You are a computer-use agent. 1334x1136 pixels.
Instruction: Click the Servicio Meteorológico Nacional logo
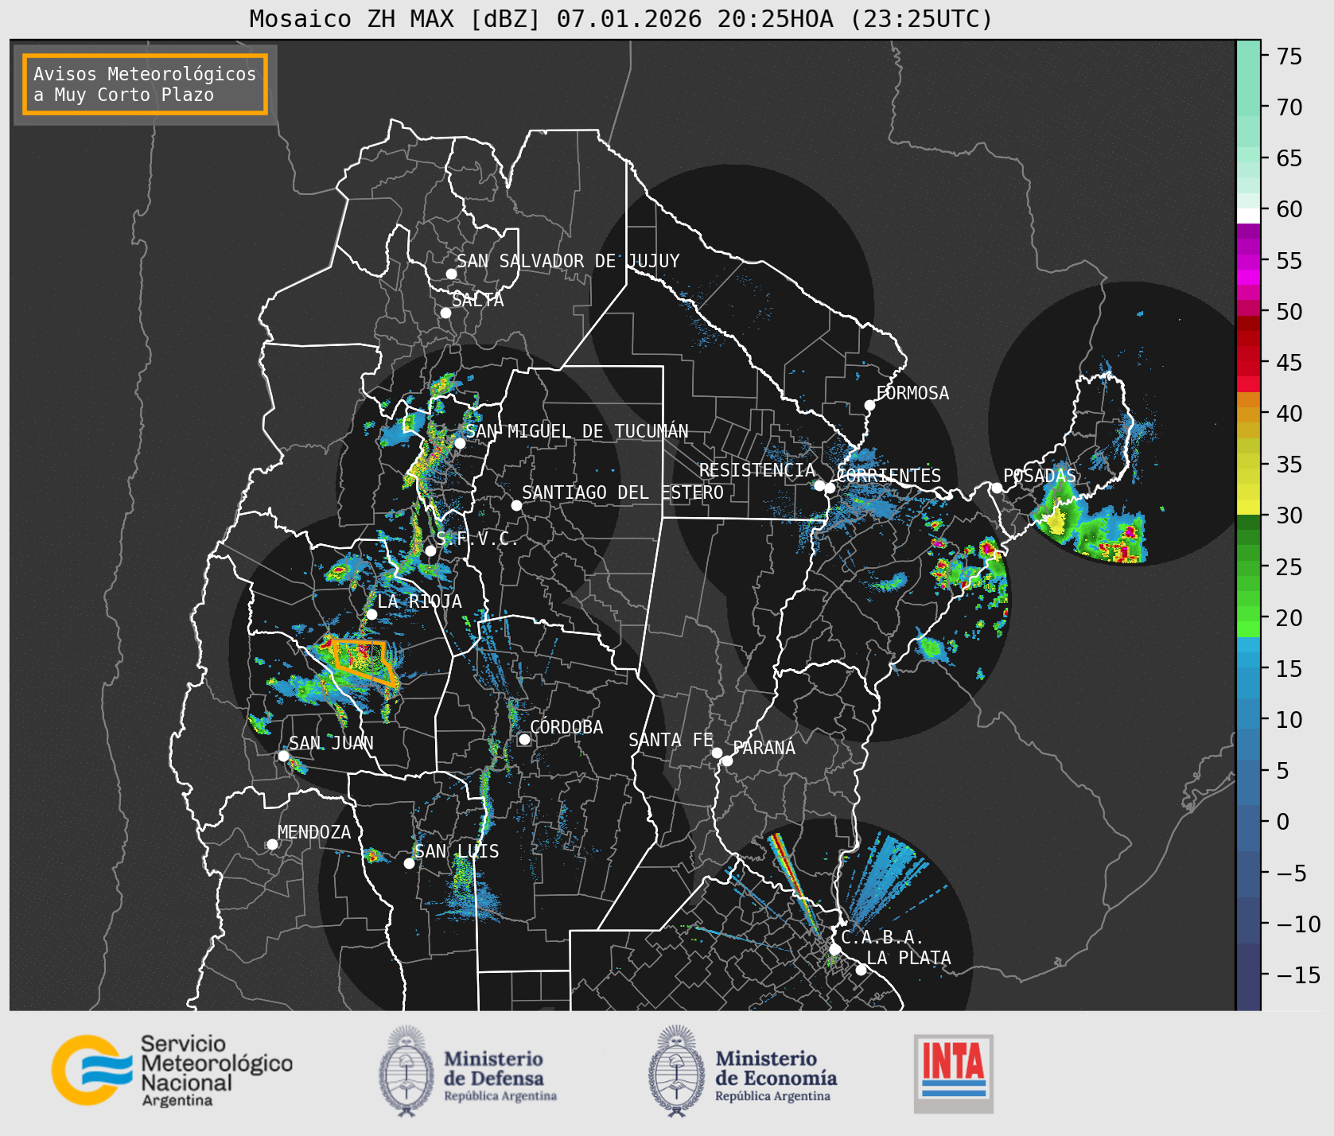173,1069
